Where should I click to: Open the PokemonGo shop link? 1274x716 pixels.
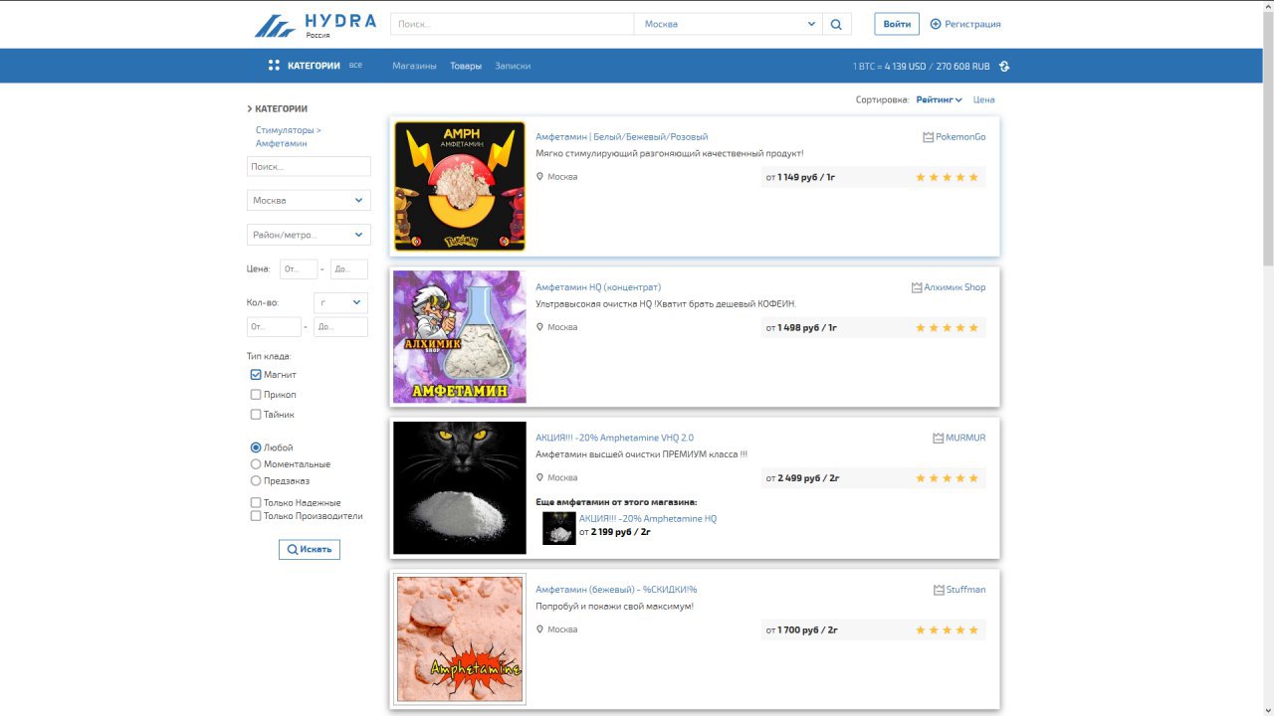[x=960, y=137]
